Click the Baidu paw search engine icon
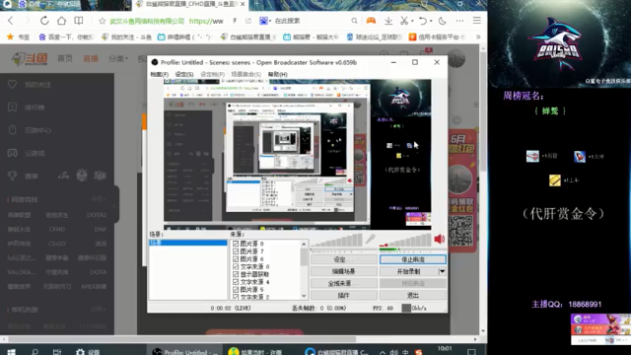The height and width of the screenshot is (355, 631). click(263, 21)
